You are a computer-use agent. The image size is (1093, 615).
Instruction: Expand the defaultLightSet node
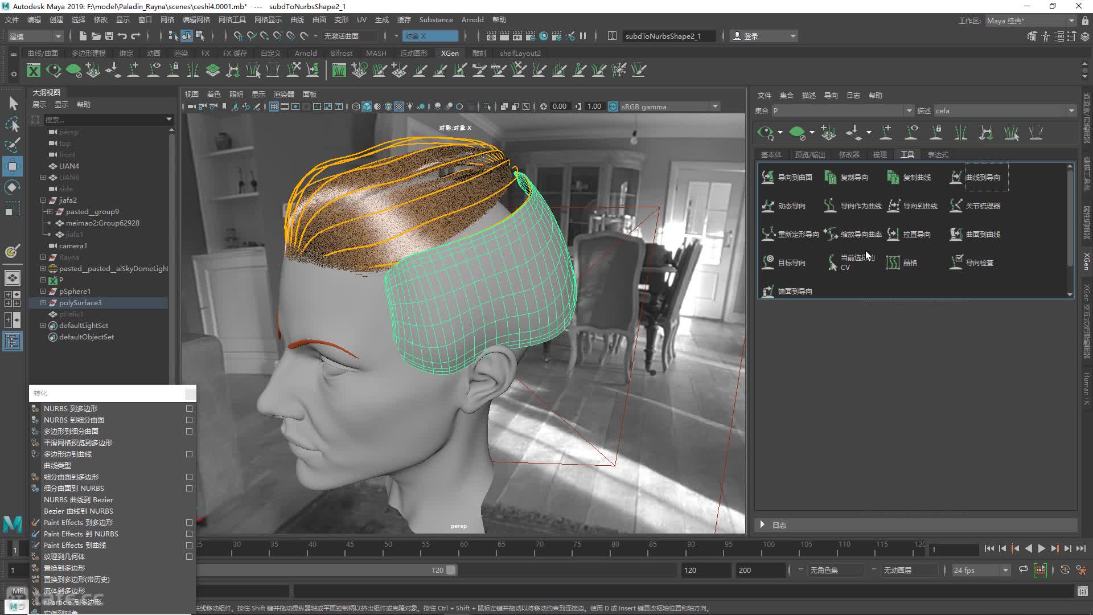(43, 325)
